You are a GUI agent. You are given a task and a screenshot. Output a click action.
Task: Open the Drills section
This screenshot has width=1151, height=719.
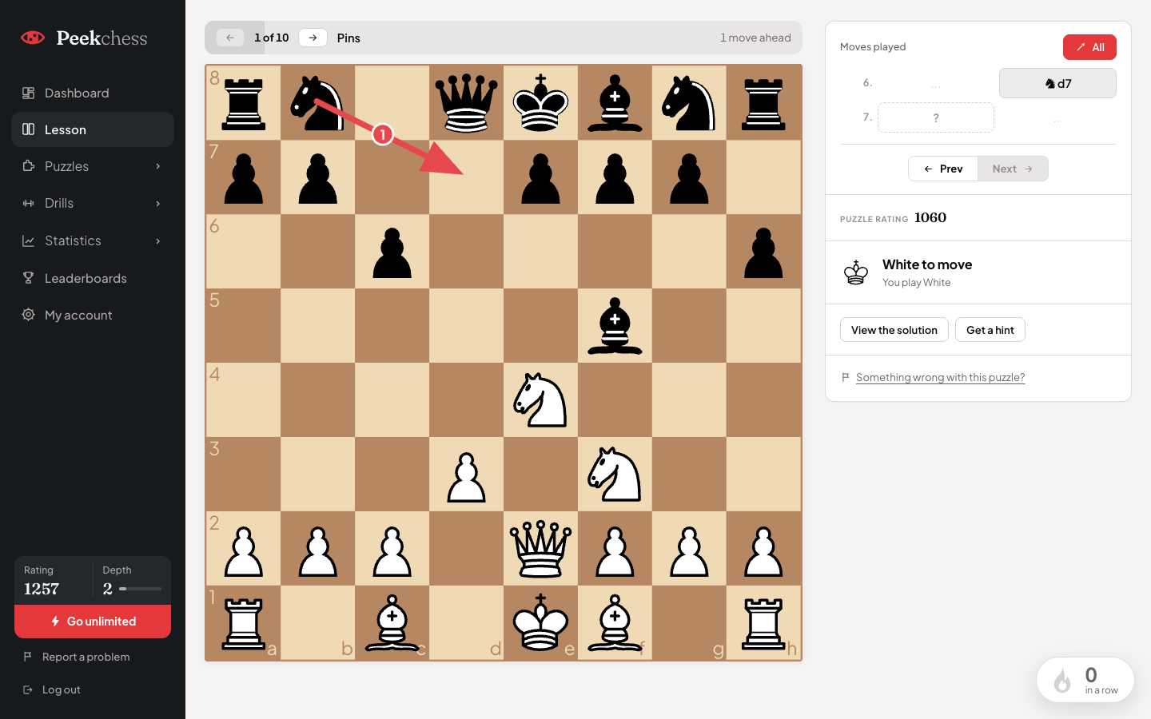pos(93,203)
